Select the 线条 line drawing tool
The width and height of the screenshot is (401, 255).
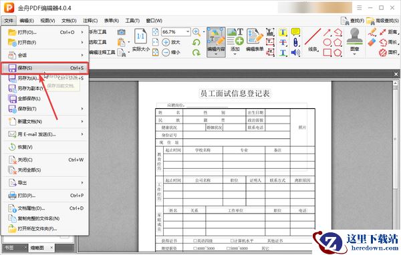[x=313, y=40]
